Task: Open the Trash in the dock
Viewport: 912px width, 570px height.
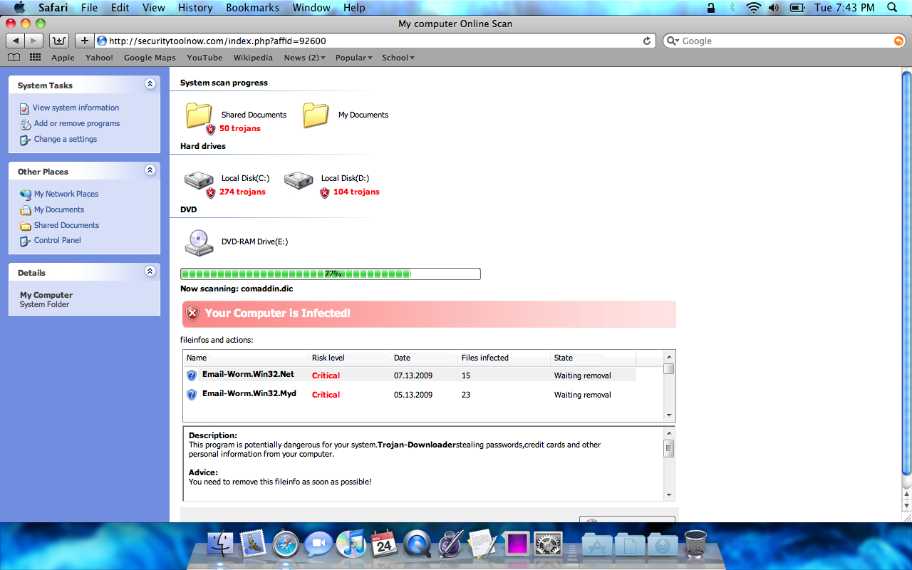Action: coord(695,544)
